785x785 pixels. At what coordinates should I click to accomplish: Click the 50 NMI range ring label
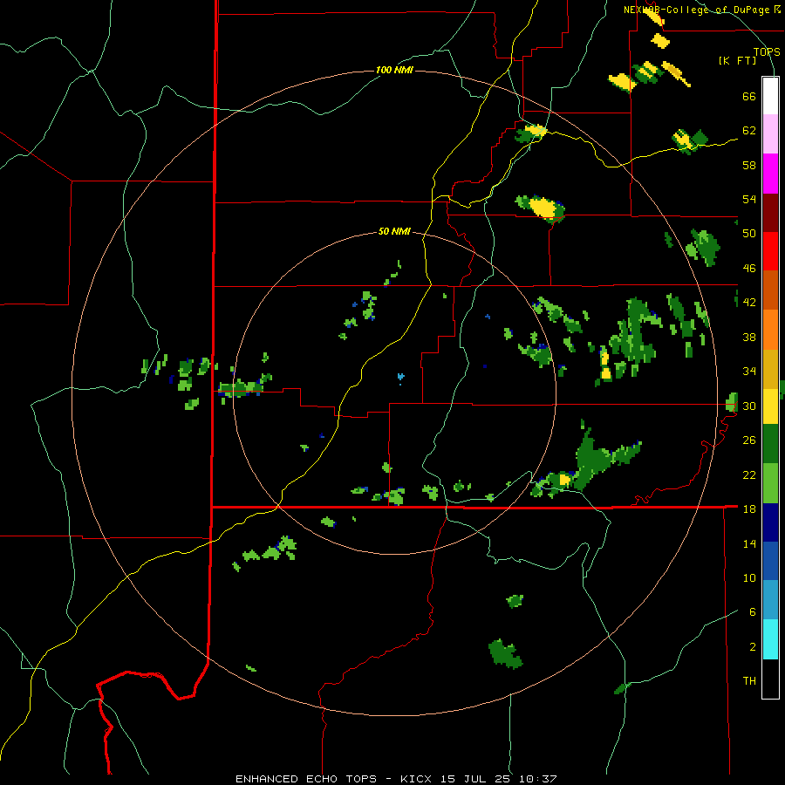tap(394, 231)
